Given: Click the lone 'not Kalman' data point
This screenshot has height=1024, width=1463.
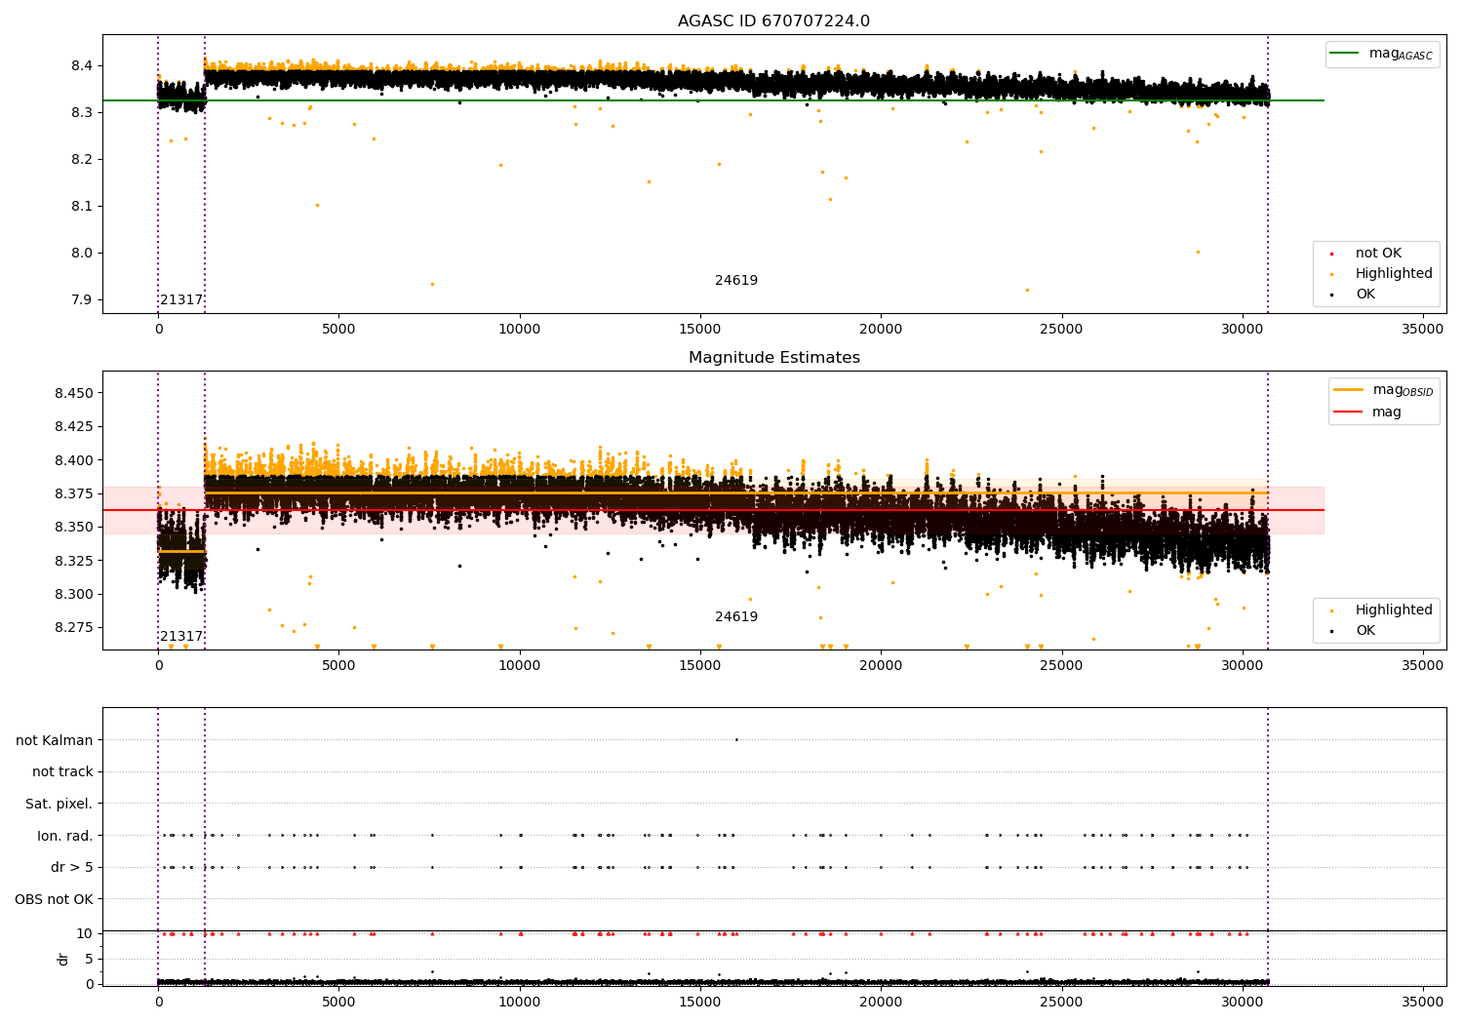Looking at the screenshot, I should 736,739.
